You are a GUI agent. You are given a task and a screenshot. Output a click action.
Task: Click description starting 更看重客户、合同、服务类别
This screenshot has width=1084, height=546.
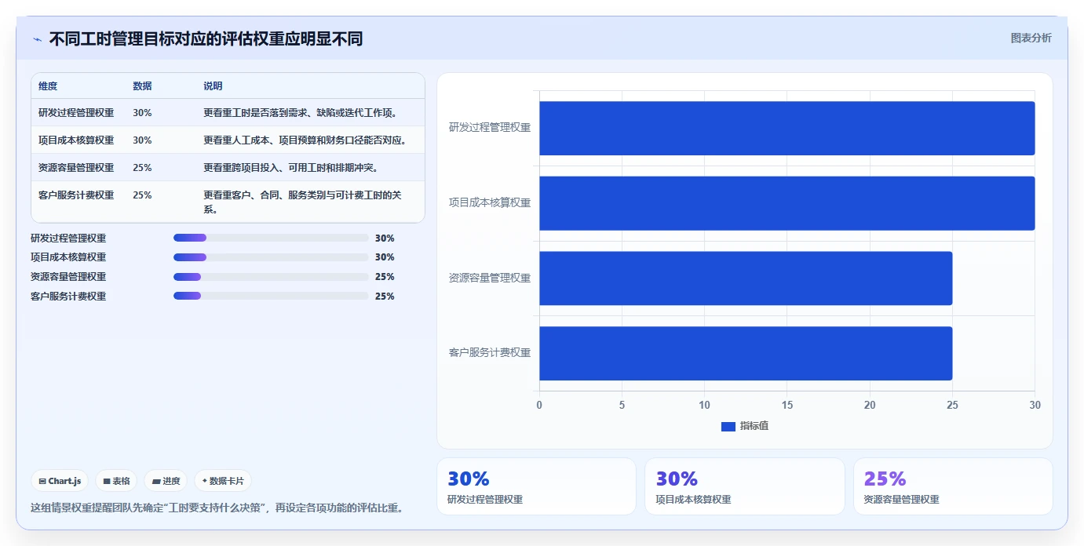303,202
